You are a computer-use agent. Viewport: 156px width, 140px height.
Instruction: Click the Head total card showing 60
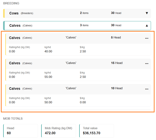(21, 131)
